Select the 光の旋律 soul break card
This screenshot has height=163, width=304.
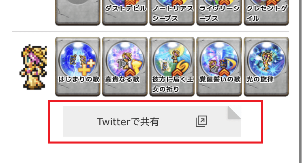click(266, 66)
